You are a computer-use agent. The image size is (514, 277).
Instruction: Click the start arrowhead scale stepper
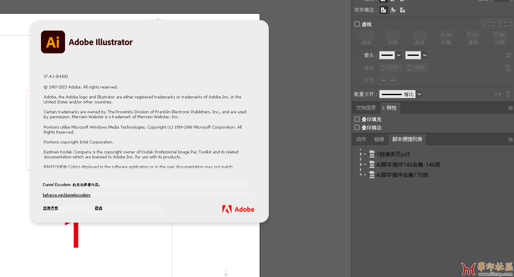(x=383, y=67)
